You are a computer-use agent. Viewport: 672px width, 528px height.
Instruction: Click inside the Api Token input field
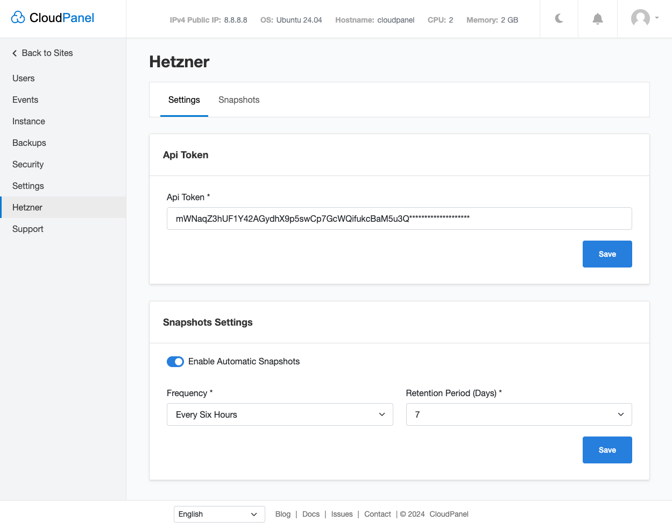coord(399,219)
